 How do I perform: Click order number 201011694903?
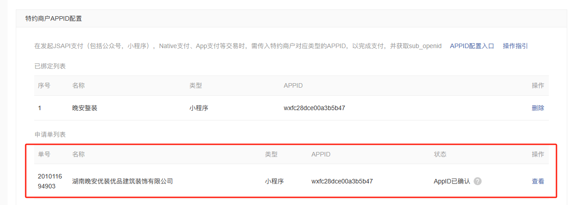click(x=50, y=181)
